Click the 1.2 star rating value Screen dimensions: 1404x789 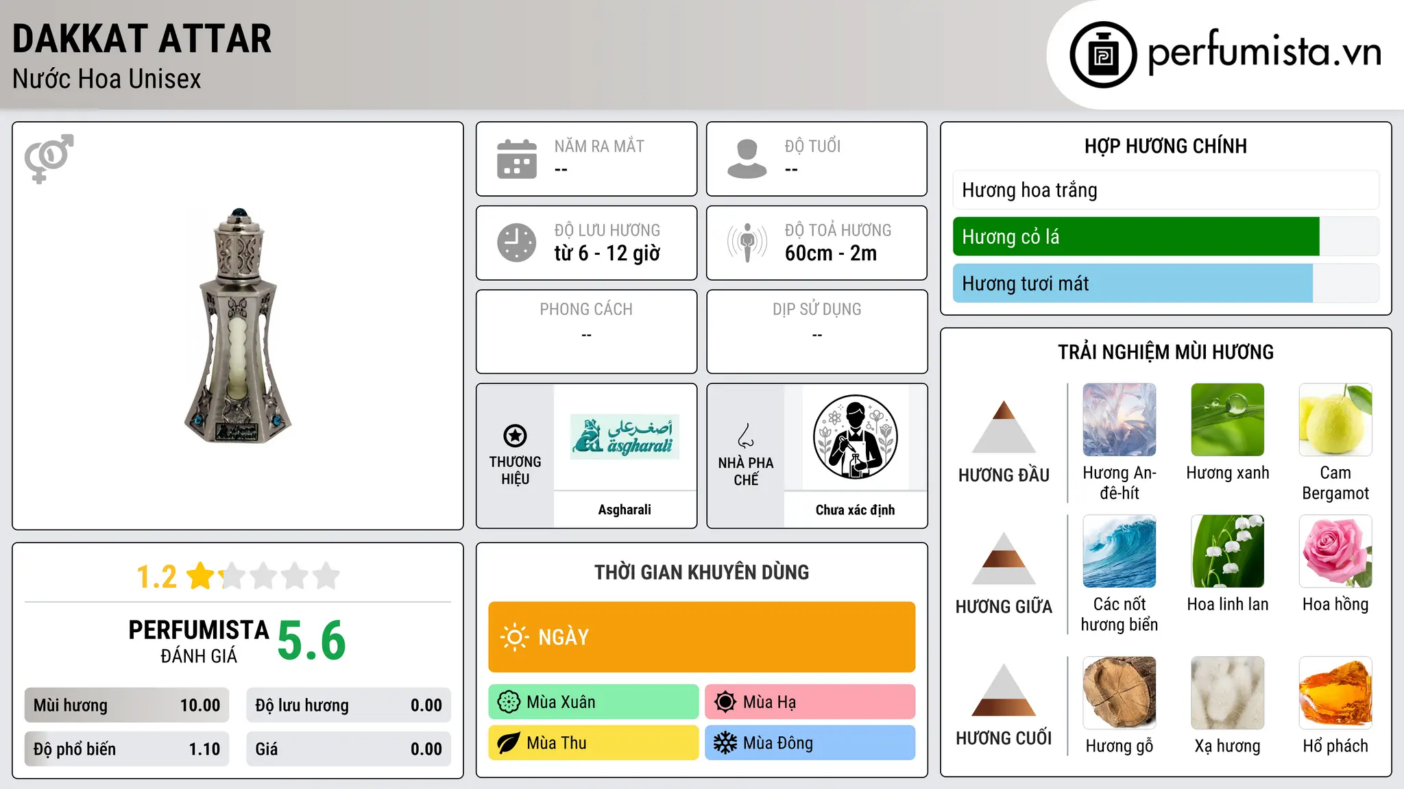[x=156, y=577]
